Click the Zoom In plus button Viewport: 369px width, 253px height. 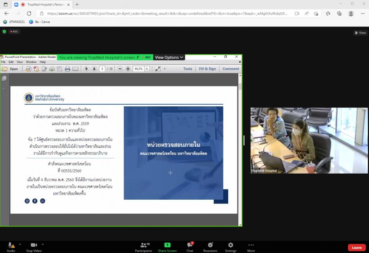pyautogui.click(x=128, y=69)
